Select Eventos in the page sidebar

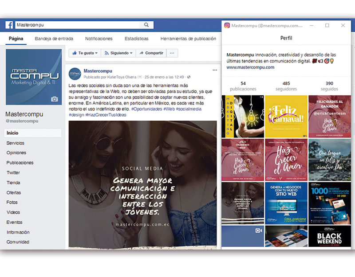pos(14,222)
